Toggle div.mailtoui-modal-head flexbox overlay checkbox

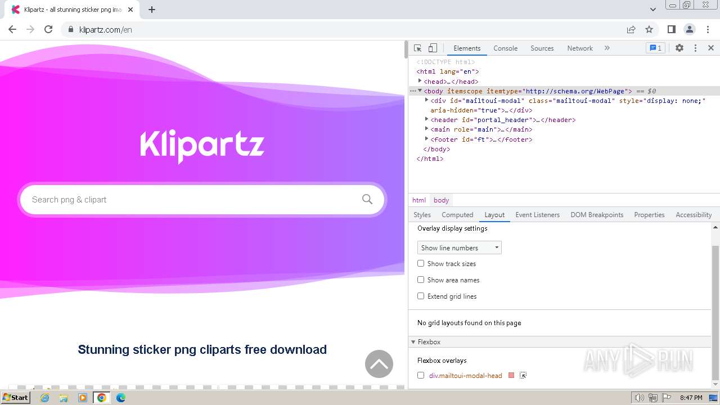pos(421,375)
